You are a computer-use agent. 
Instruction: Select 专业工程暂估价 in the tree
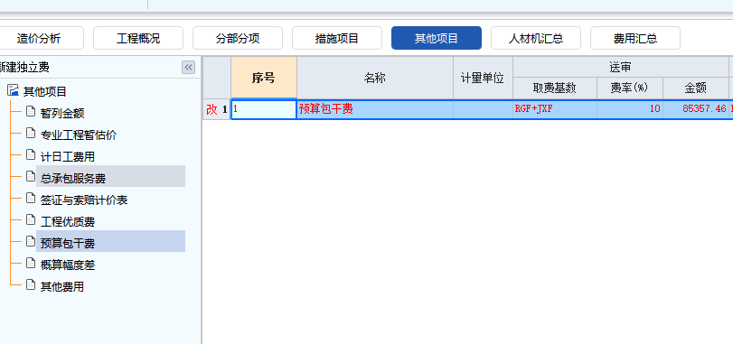tap(79, 135)
